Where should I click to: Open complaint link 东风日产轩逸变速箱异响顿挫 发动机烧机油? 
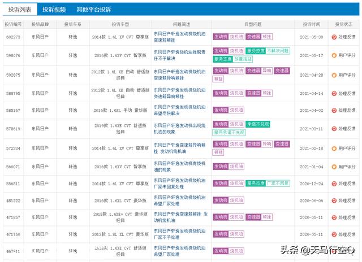[180, 148]
